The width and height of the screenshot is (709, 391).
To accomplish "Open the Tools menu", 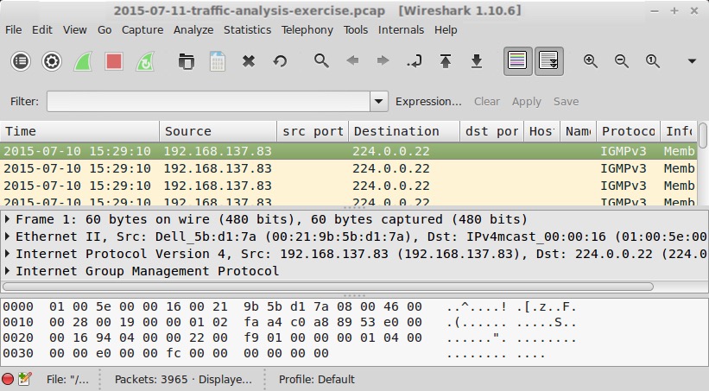I will 356,30.
